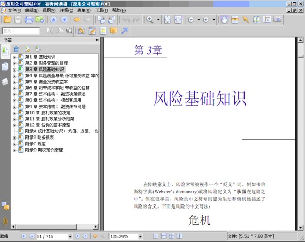Jump to bookmark 第3 章 风险基础知识

[x=45, y=70]
